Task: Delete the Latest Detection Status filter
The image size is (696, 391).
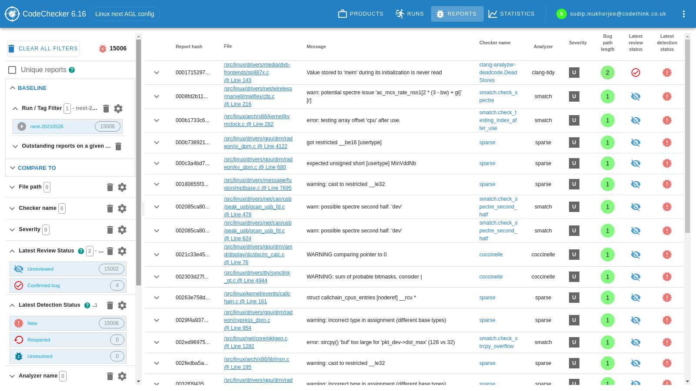Action: (x=110, y=305)
